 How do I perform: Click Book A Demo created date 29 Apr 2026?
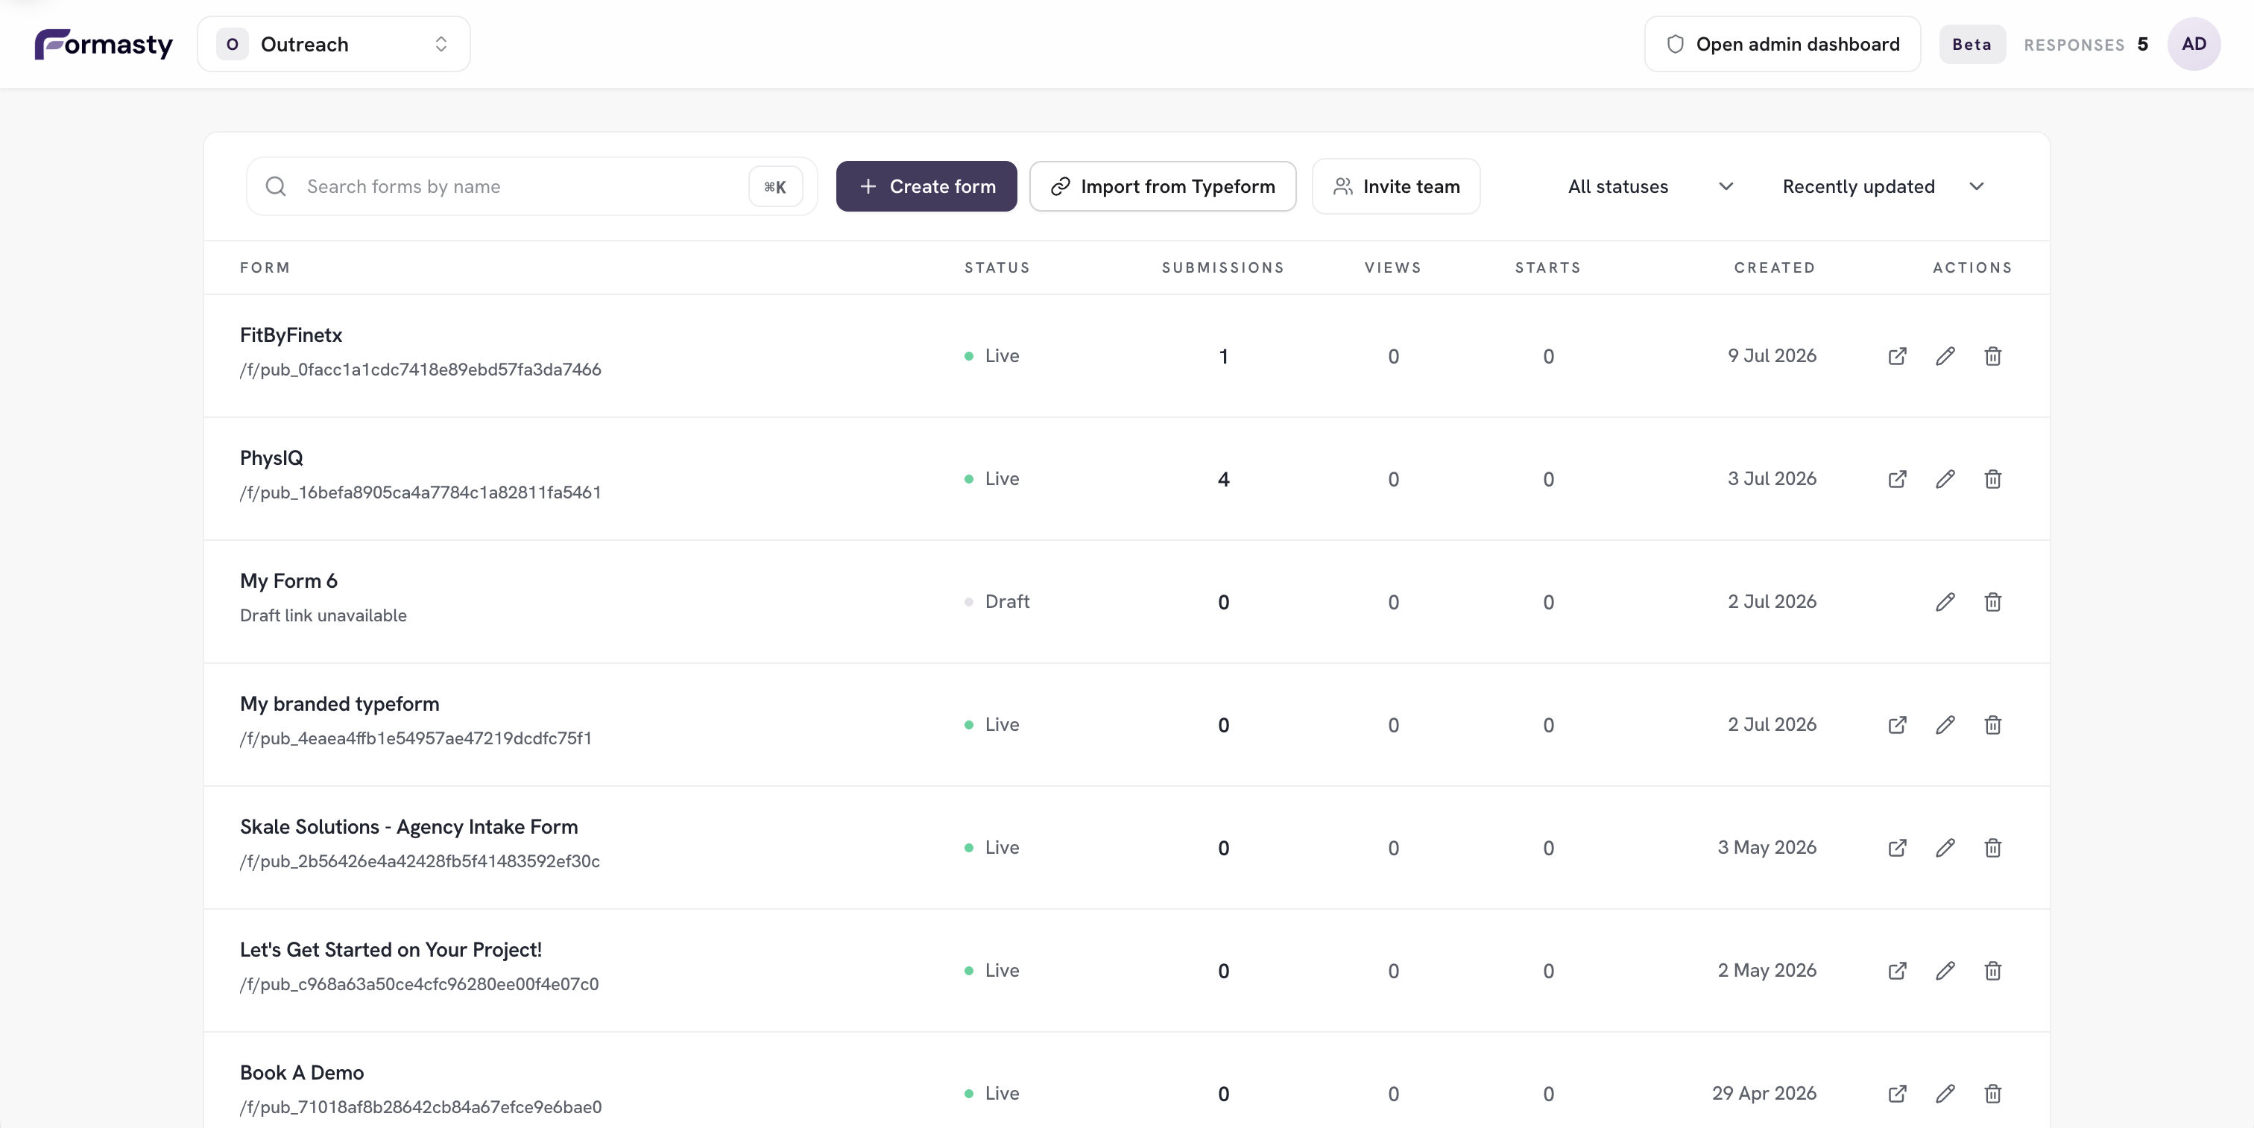1764,1094
